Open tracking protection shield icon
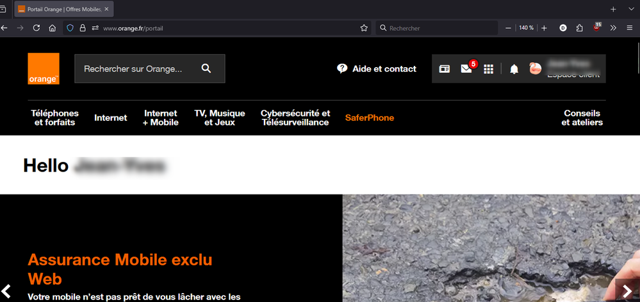This screenshot has height=302, width=640. click(x=70, y=28)
